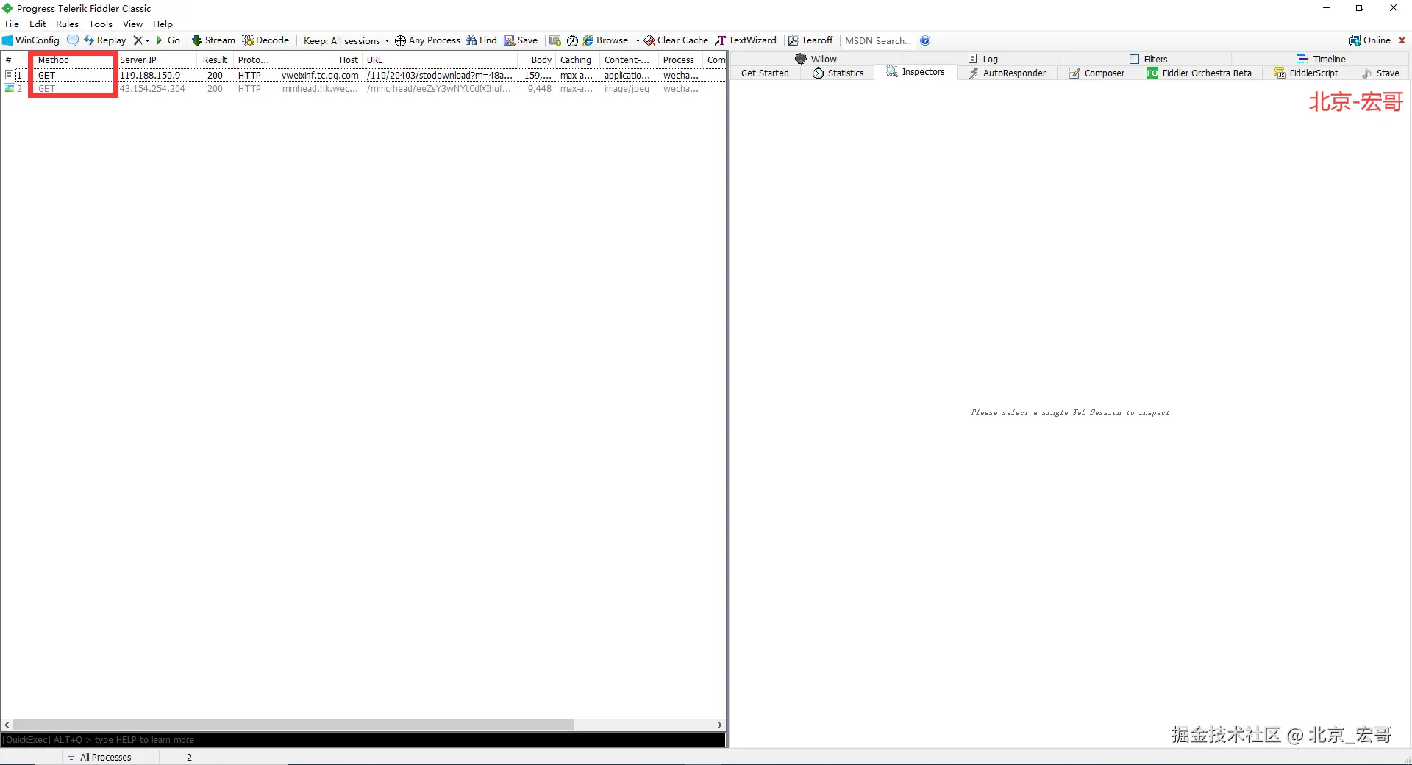Switch to the Log tab
Screen dimensions: 1412x765
[x=983, y=59]
